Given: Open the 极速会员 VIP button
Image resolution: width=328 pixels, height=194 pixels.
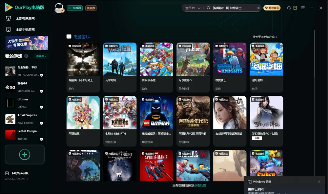Looking at the screenshot, I should (272, 8).
